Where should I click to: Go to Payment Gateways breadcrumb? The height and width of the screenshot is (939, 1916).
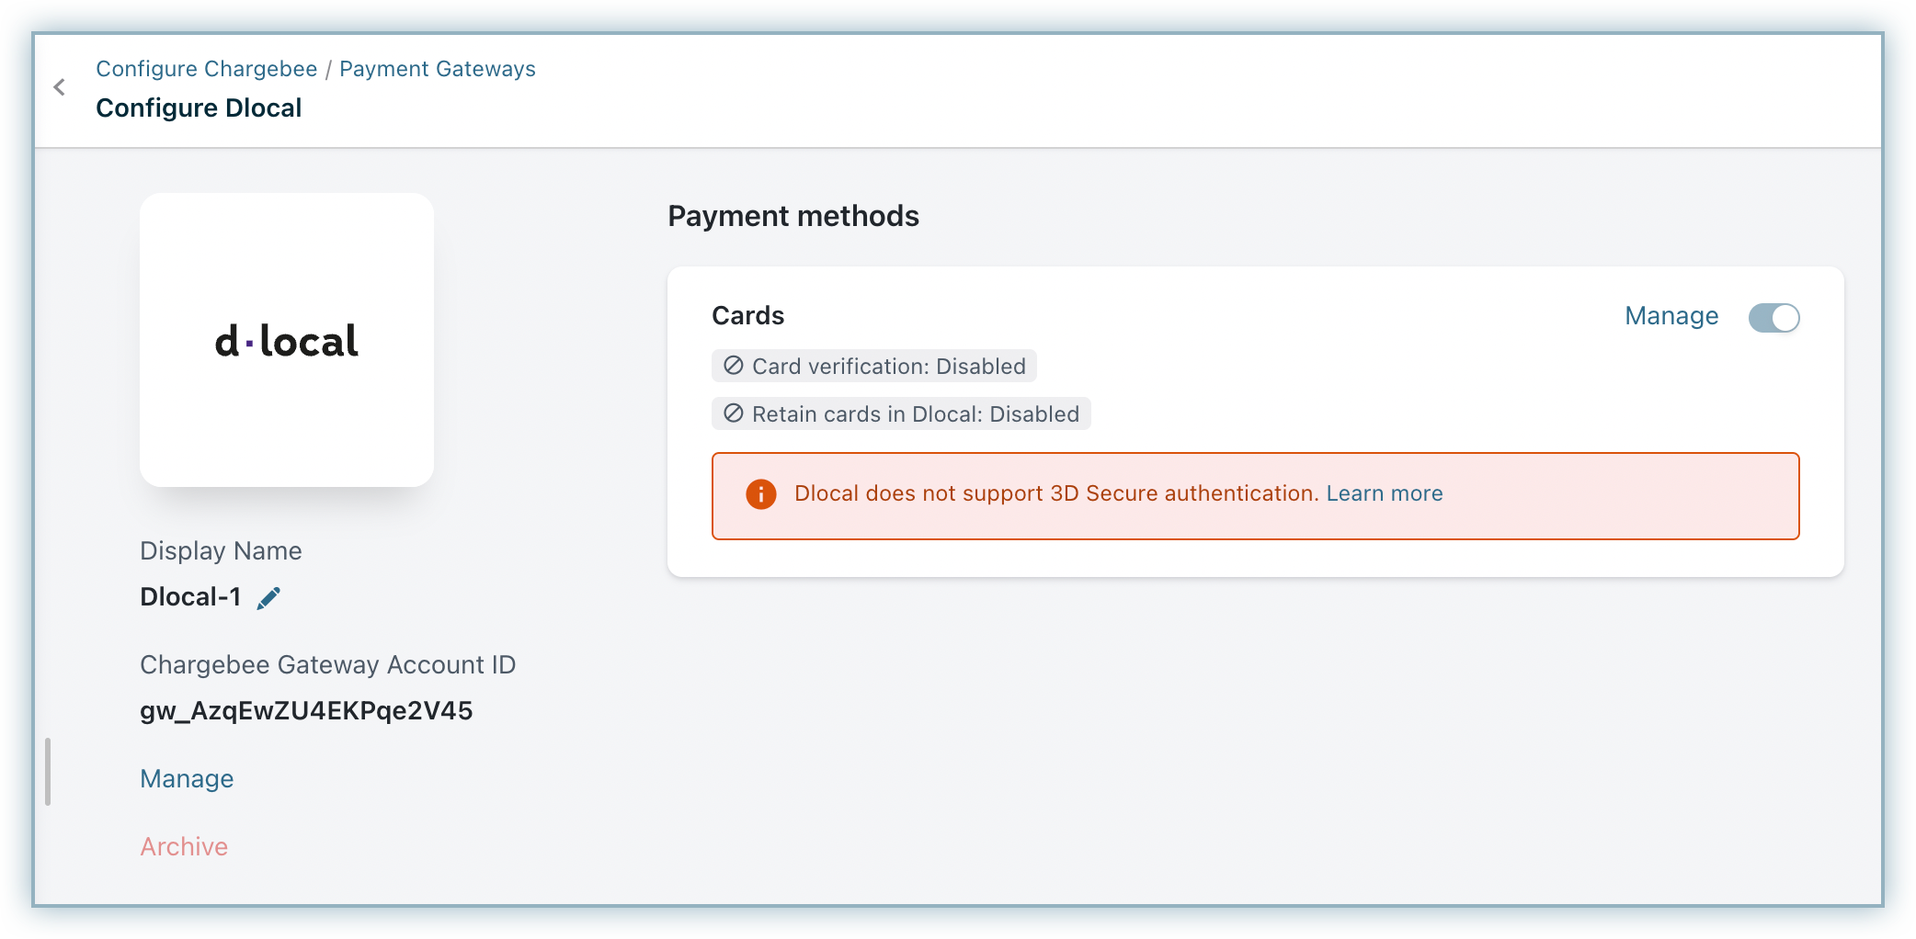tap(438, 69)
